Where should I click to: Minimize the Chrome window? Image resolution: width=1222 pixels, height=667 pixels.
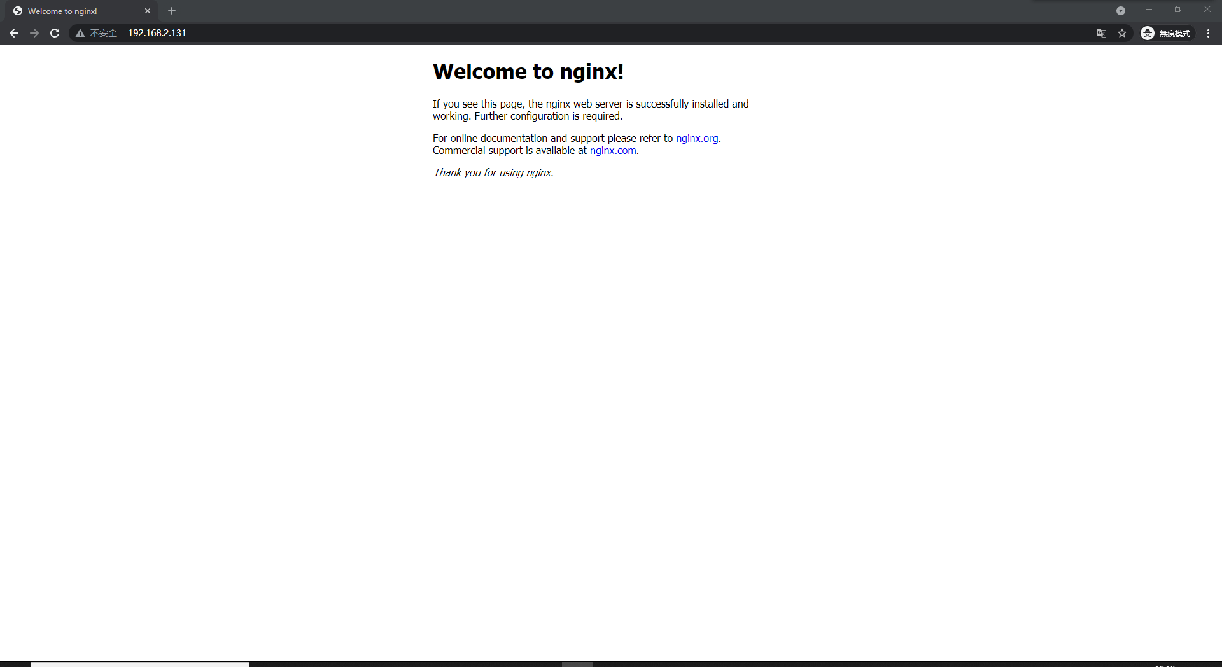(1149, 10)
